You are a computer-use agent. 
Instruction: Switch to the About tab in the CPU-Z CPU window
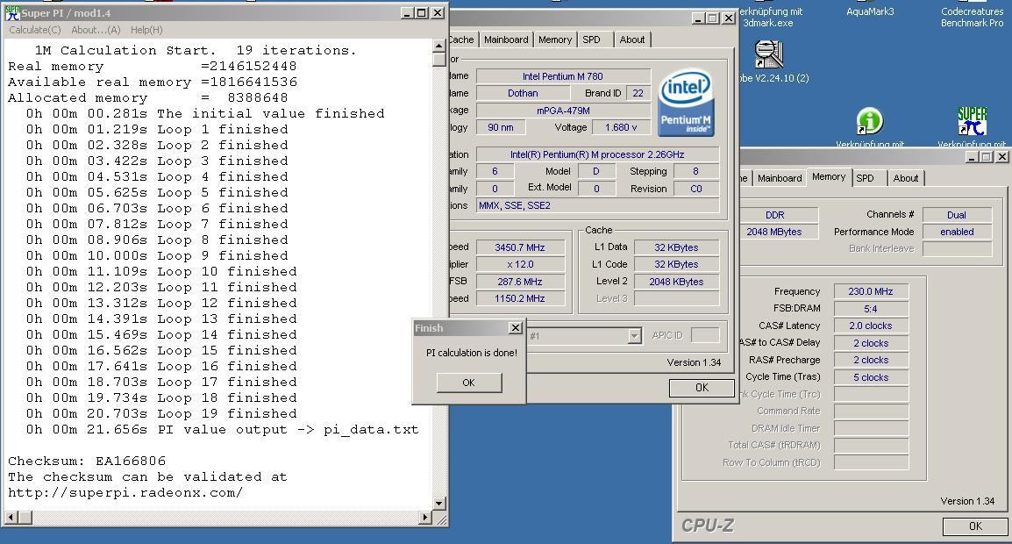(632, 39)
